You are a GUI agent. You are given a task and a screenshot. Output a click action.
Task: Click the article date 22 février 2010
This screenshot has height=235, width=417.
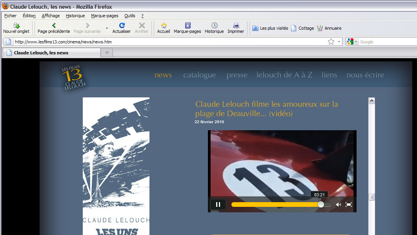point(209,122)
